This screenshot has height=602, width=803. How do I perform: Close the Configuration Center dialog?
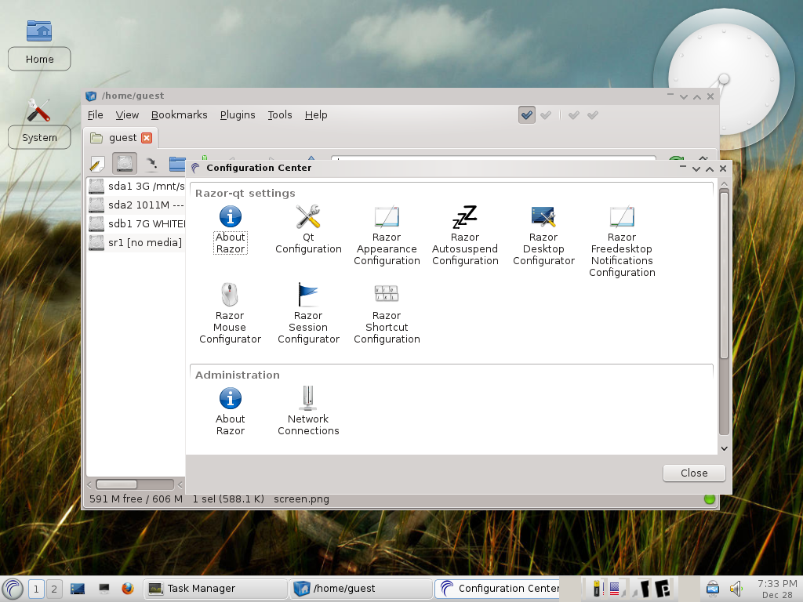tap(694, 473)
